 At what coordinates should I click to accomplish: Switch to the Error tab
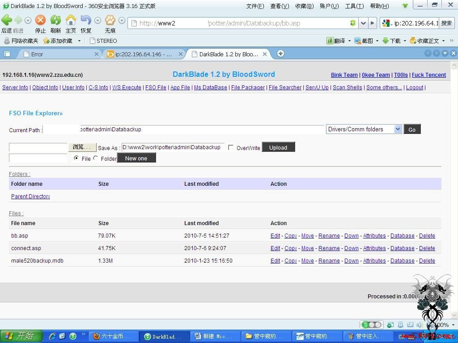click(59, 54)
